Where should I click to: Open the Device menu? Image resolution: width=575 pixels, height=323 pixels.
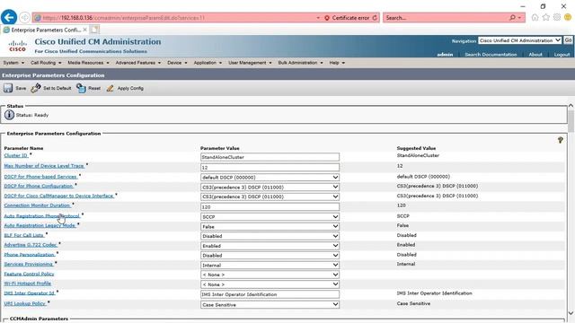(177, 63)
